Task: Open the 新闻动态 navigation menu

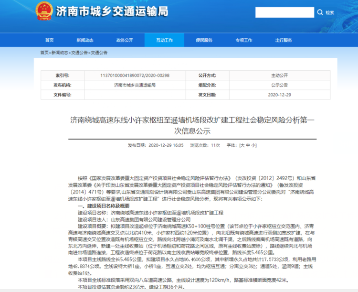Action: (84, 40)
